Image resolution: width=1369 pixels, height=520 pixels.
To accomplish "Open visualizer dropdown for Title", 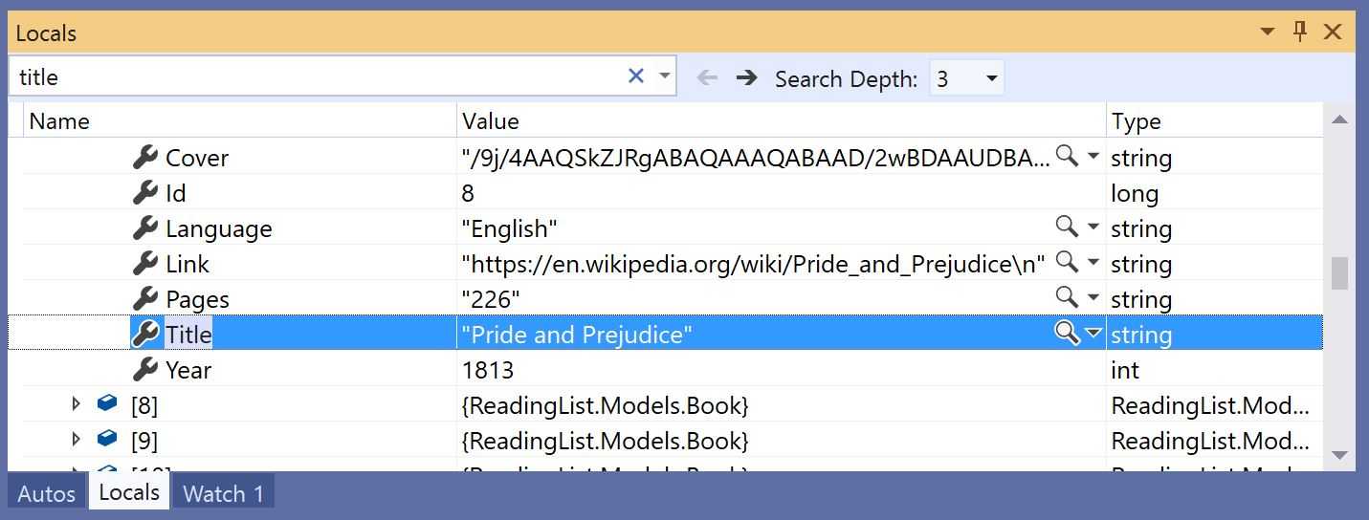I will [x=1093, y=334].
